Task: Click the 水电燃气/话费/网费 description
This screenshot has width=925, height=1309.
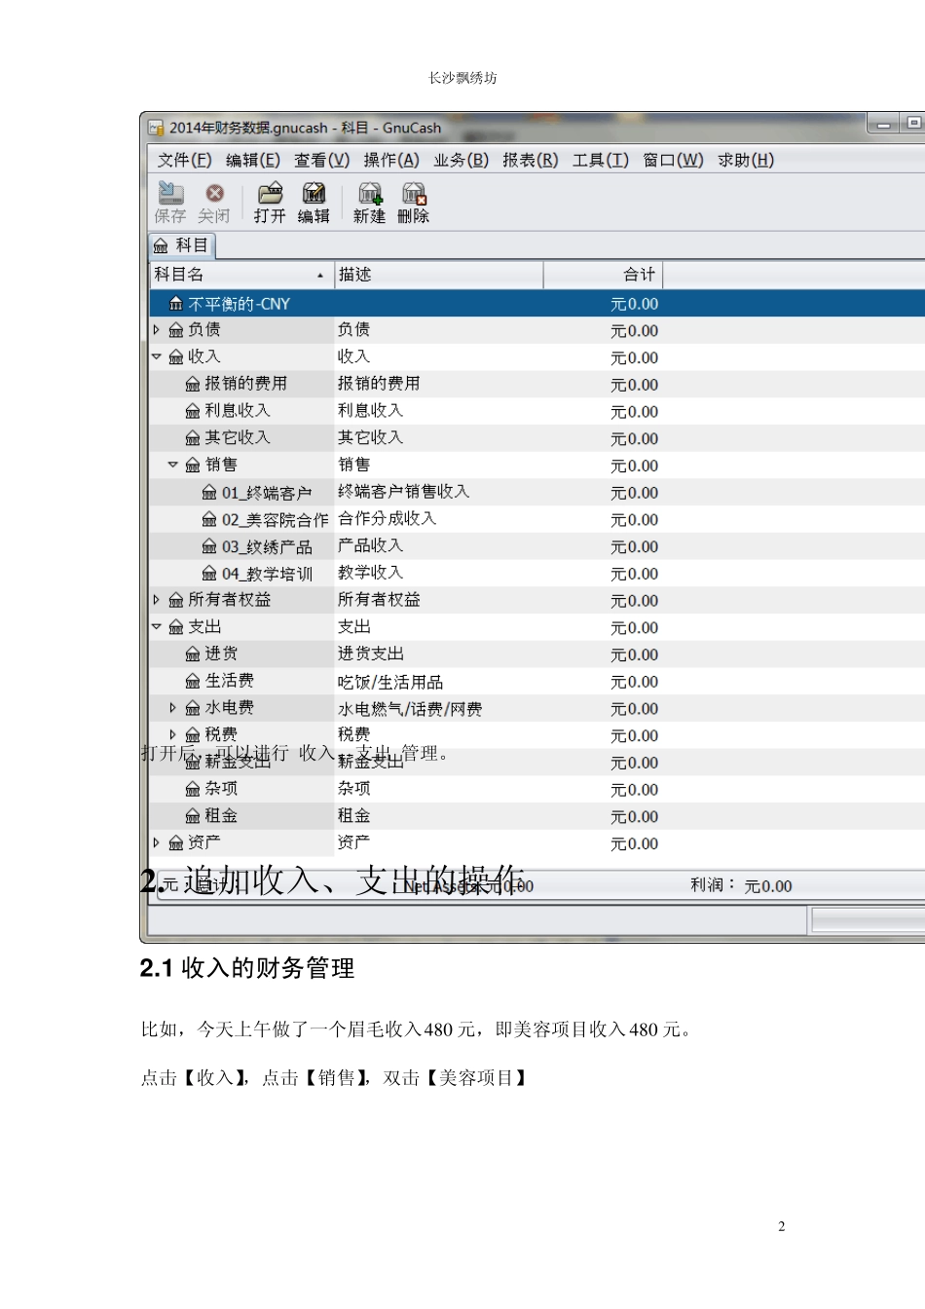Action: (410, 709)
